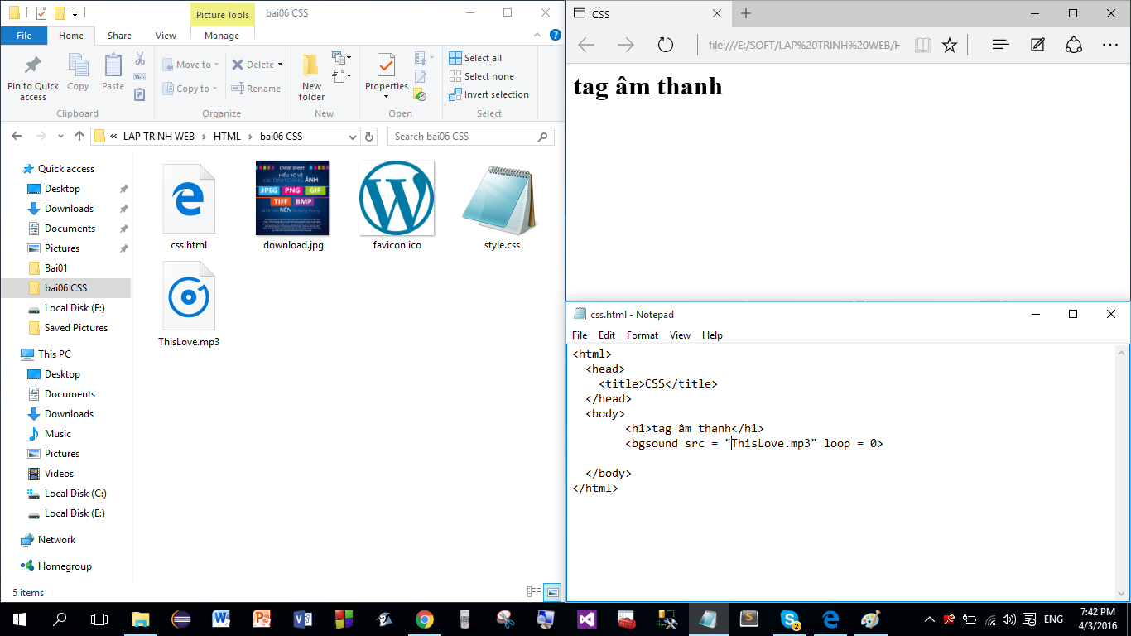This screenshot has width=1131, height=636.
Task: Open the View tab in File Explorer
Action: (166, 36)
